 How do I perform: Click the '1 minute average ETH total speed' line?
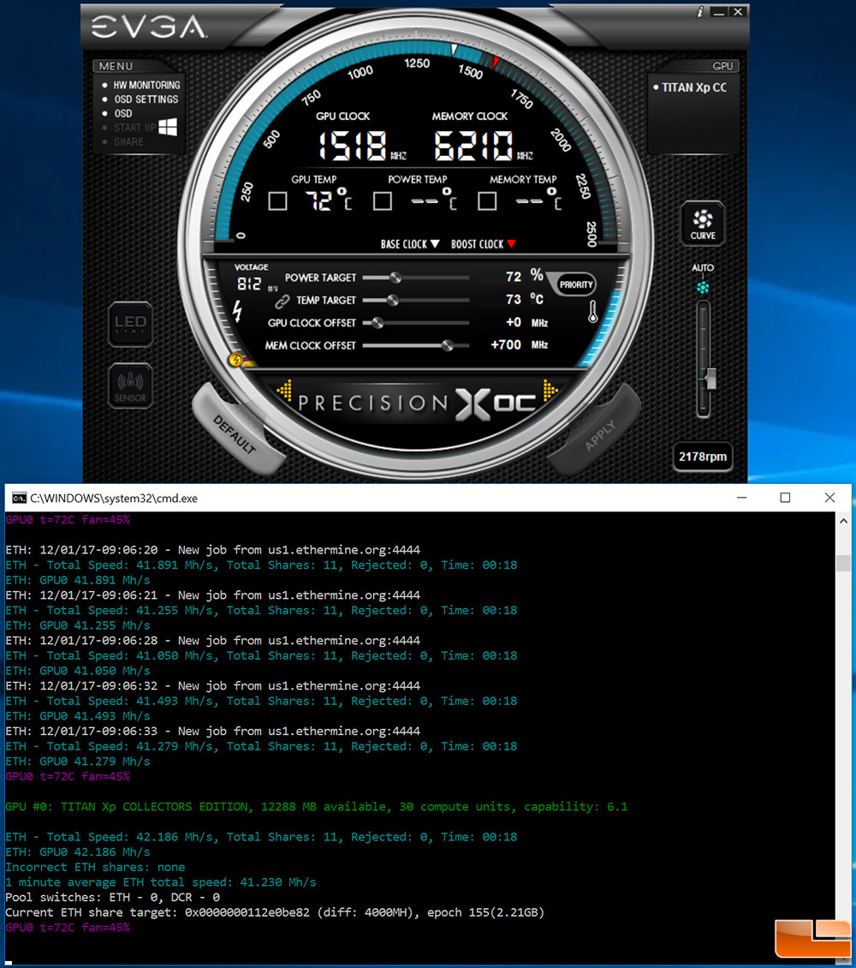[160, 883]
